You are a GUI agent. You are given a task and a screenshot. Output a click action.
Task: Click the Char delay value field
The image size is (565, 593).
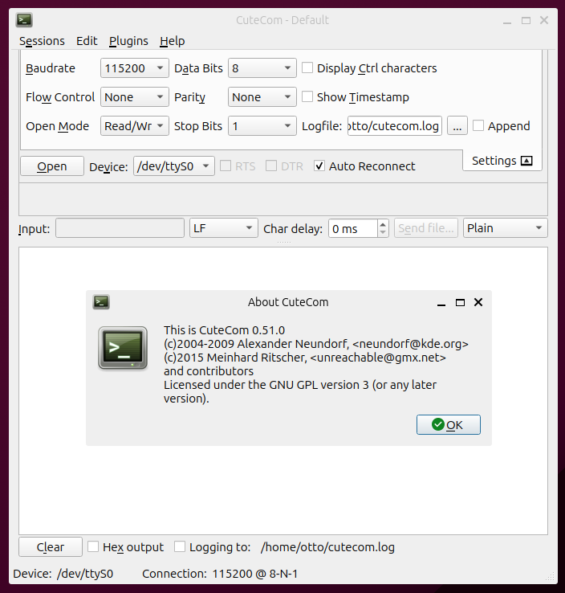[x=353, y=228]
